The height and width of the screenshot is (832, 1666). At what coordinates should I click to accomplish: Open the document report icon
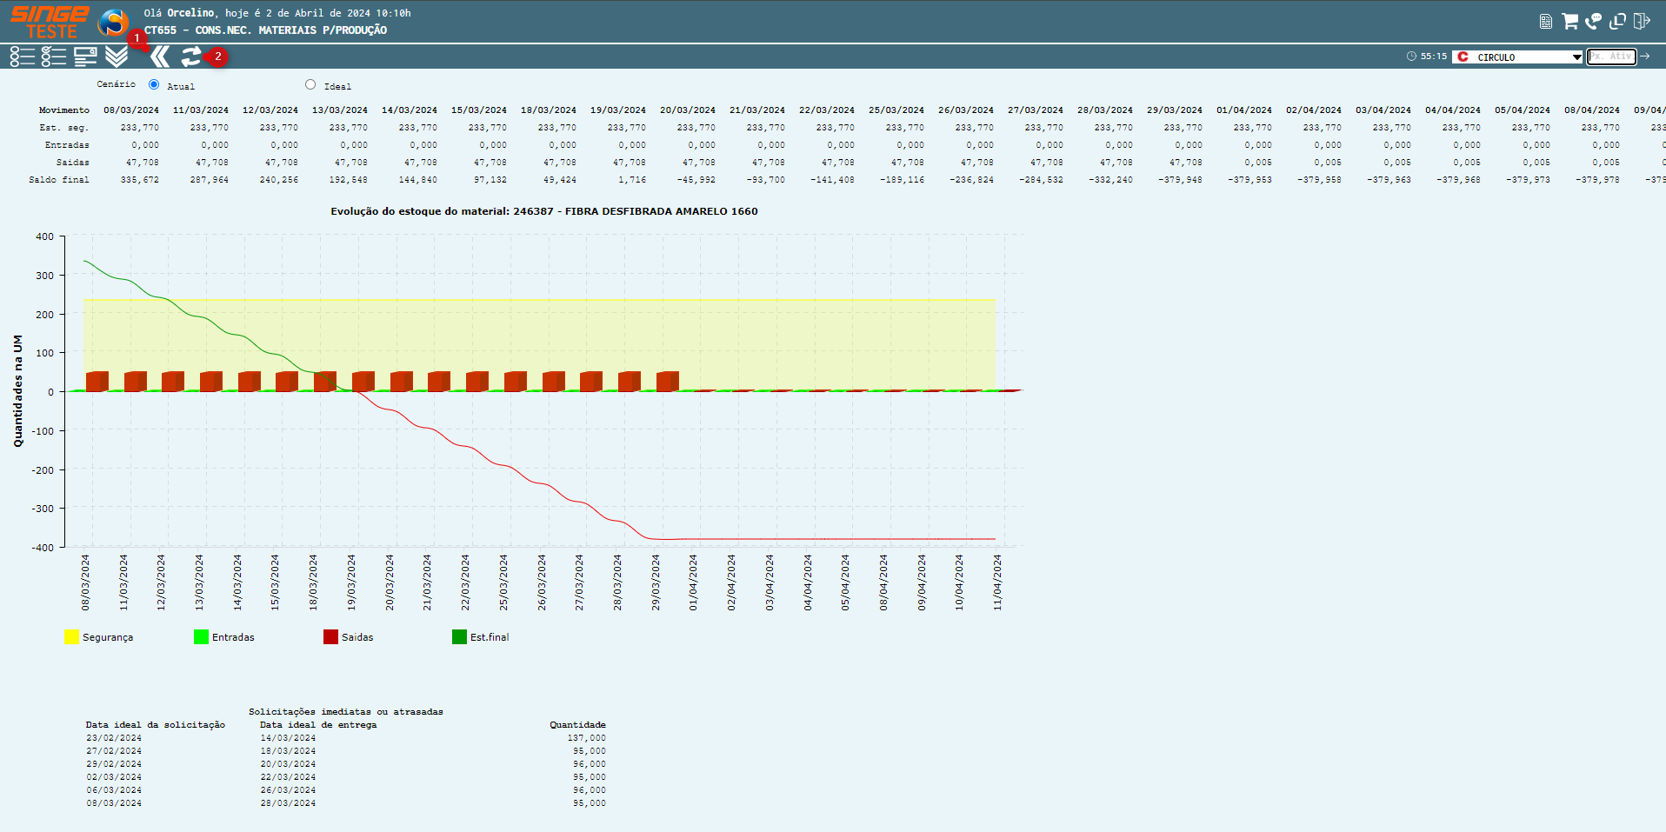click(1545, 22)
